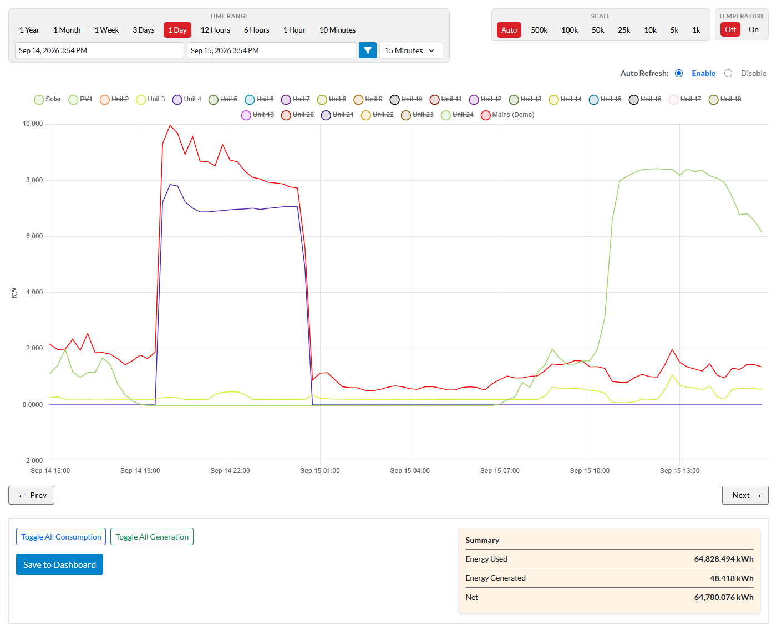The height and width of the screenshot is (641, 777).
Task: Set scale to Auto
Action: click(x=509, y=30)
